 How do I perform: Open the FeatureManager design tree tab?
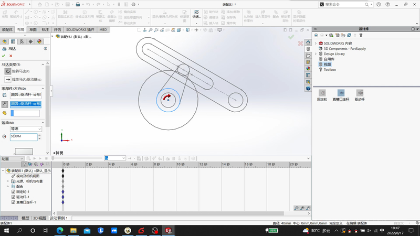(5, 41)
